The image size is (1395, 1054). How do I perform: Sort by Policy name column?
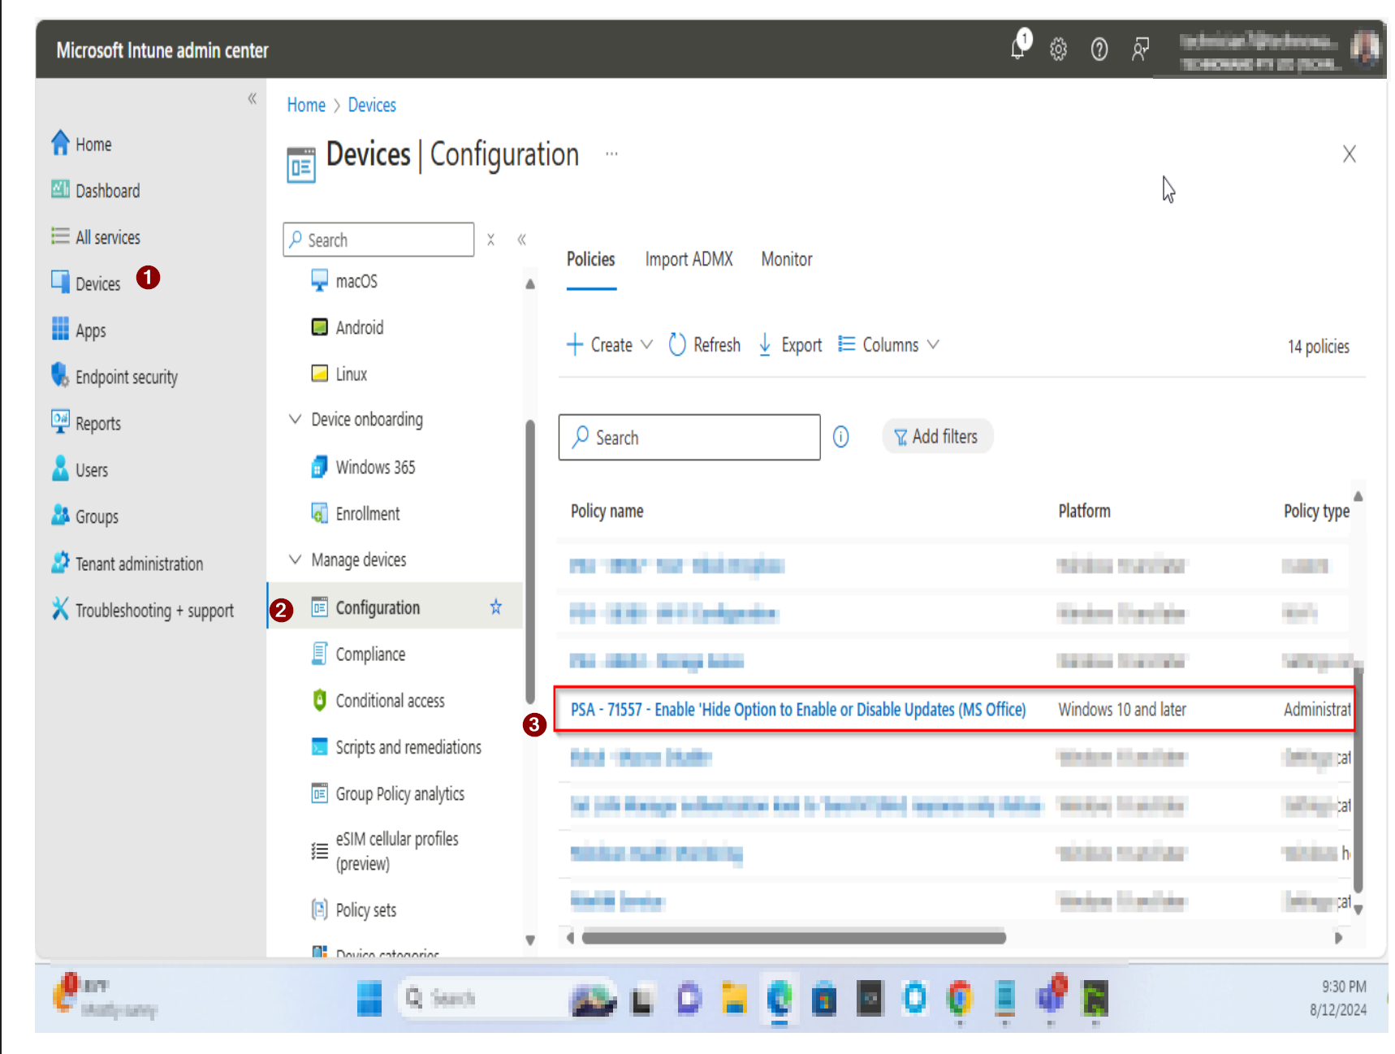(x=607, y=511)
